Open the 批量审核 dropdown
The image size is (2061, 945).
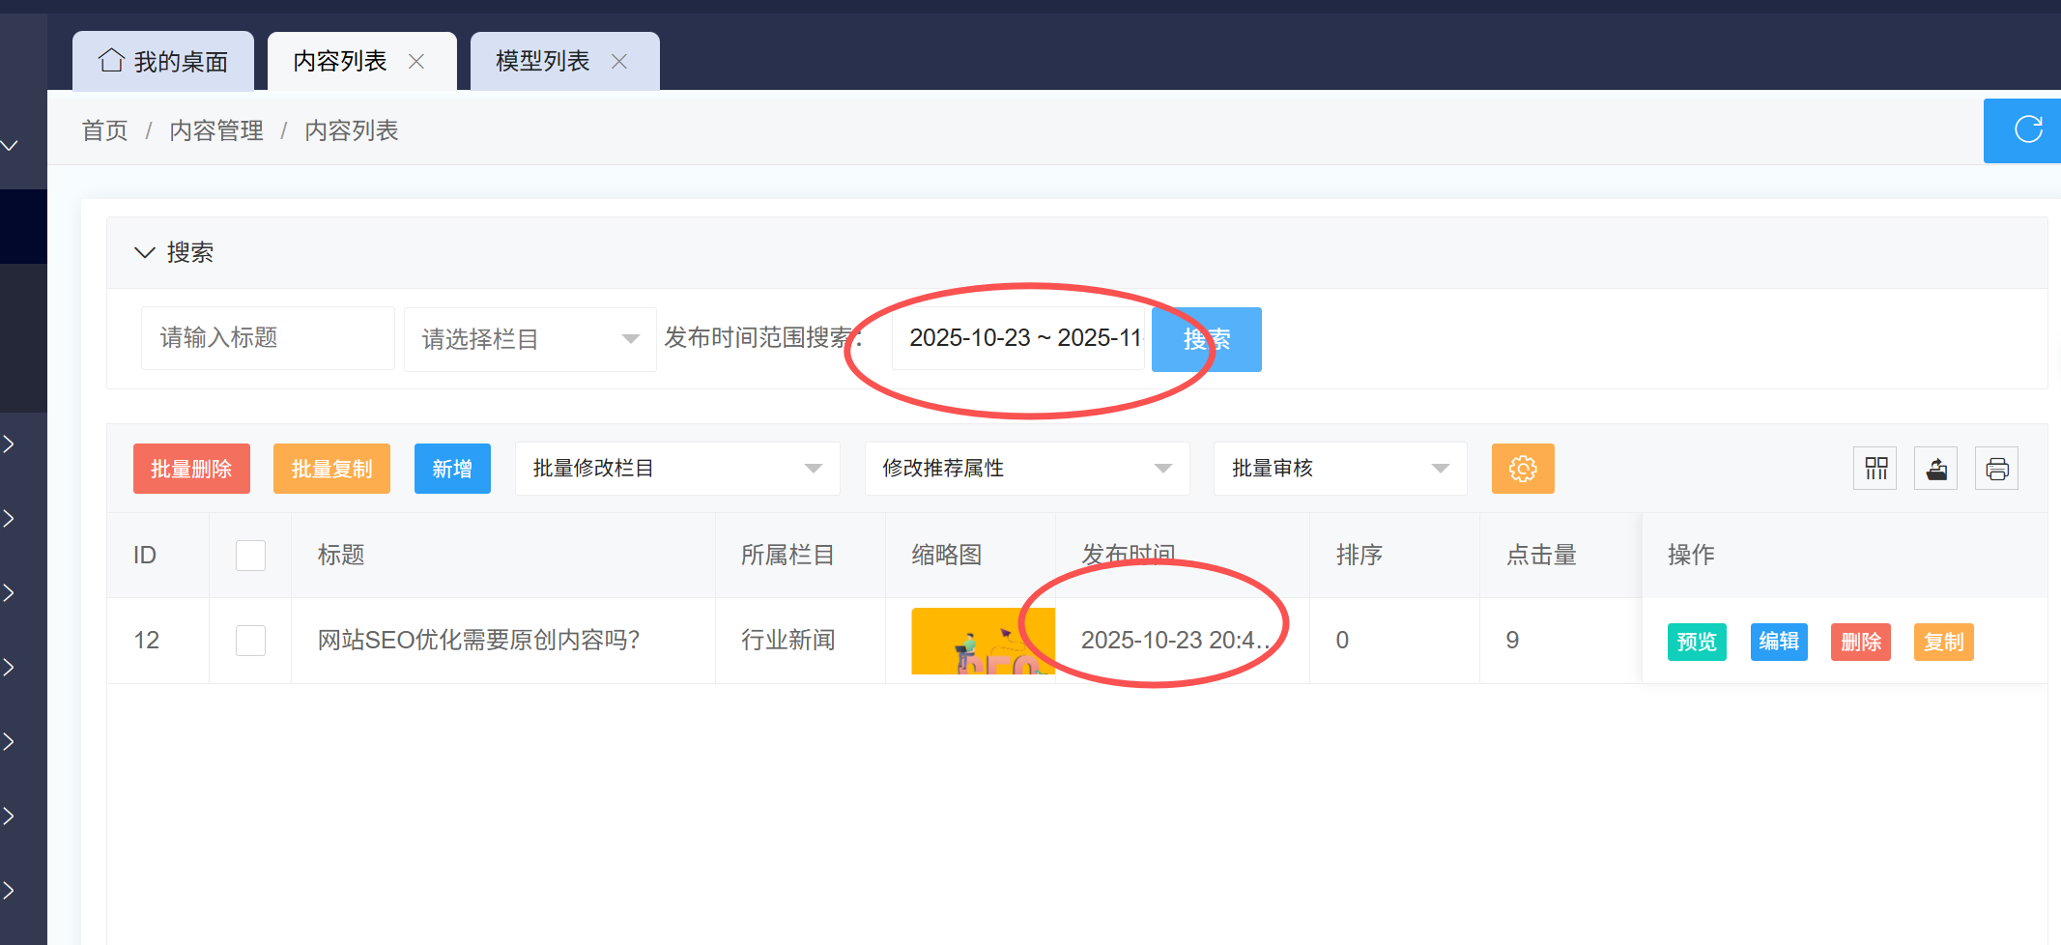[x=1339, y=469]
